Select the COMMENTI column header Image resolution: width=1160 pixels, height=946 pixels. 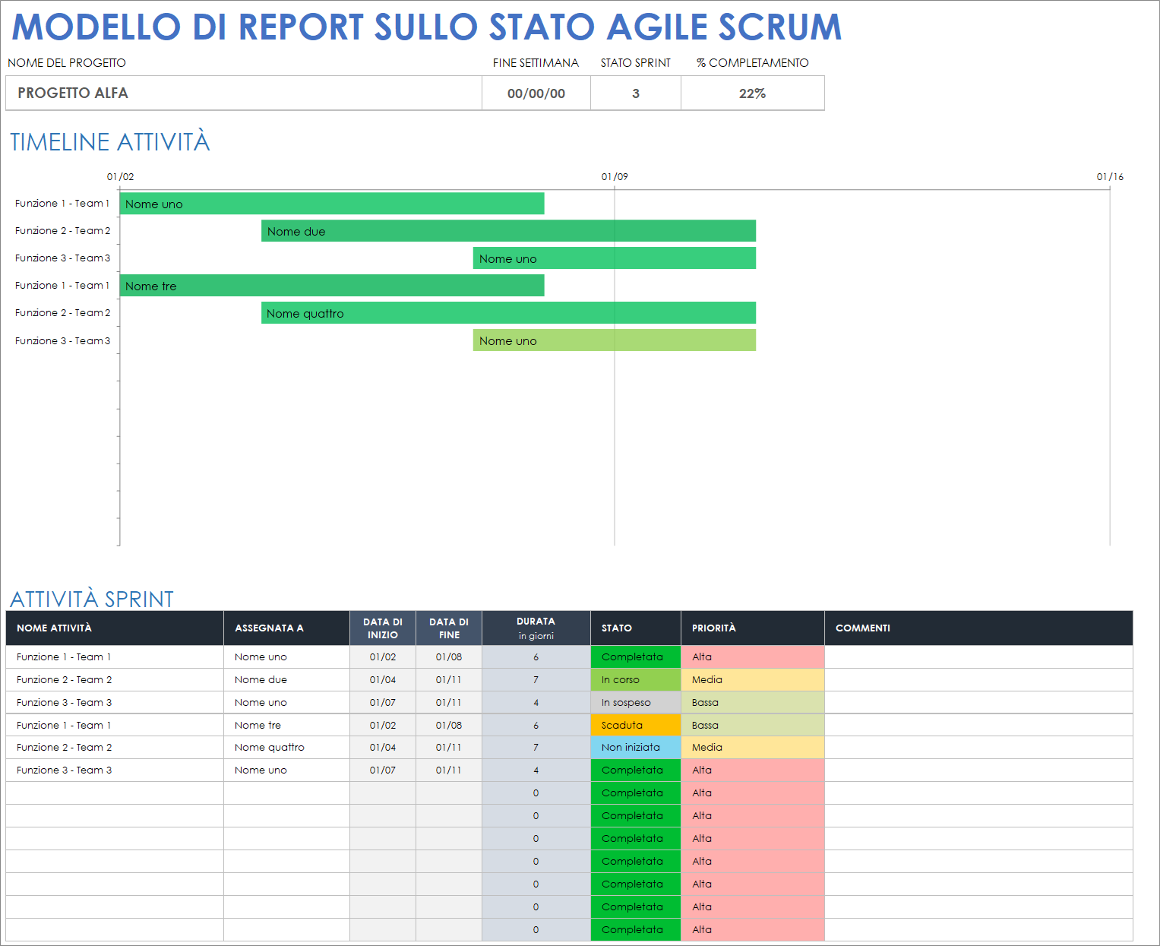point(978,628)
